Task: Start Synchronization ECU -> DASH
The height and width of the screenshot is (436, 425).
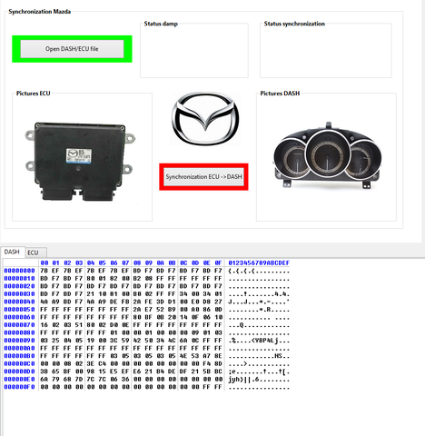Action: (203, 177)
